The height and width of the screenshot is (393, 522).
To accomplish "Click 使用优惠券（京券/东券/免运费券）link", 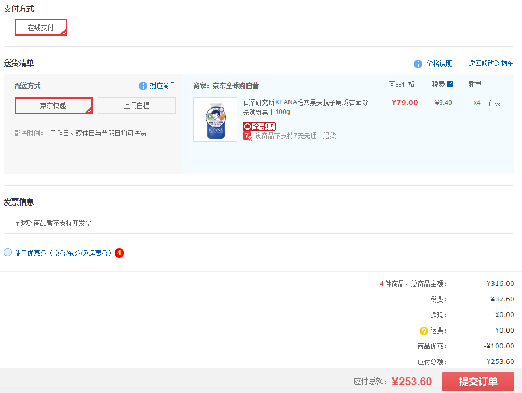I will pos(63,253).
